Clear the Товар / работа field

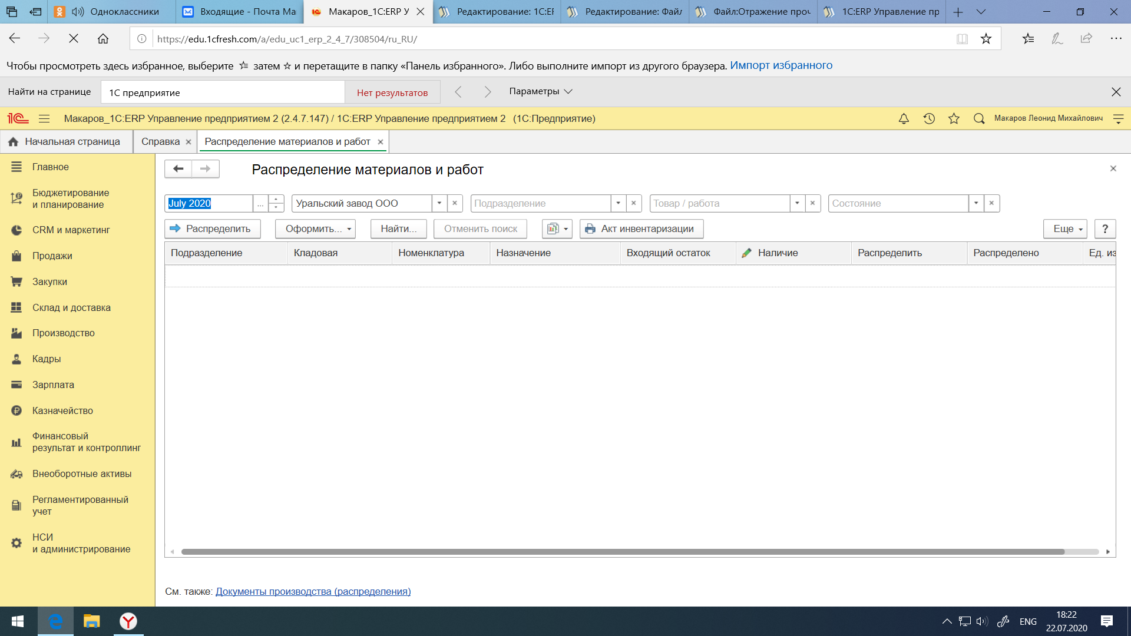(x=813, y=203)
